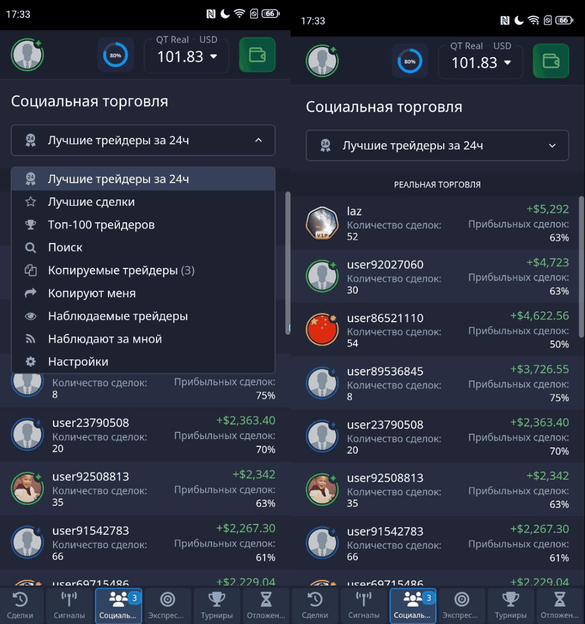Expand the 101.83 balance selector in left screen
Viewport: 585px width, 624px height.
coord(187,56)
